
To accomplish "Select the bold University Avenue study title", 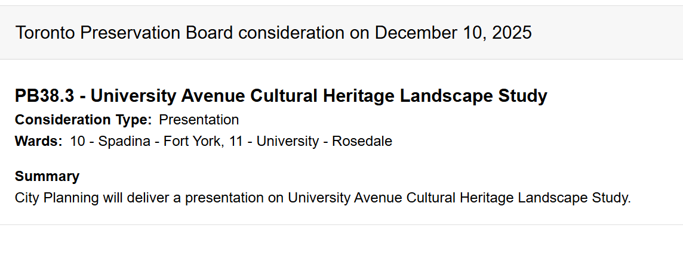I will [319, 96].
